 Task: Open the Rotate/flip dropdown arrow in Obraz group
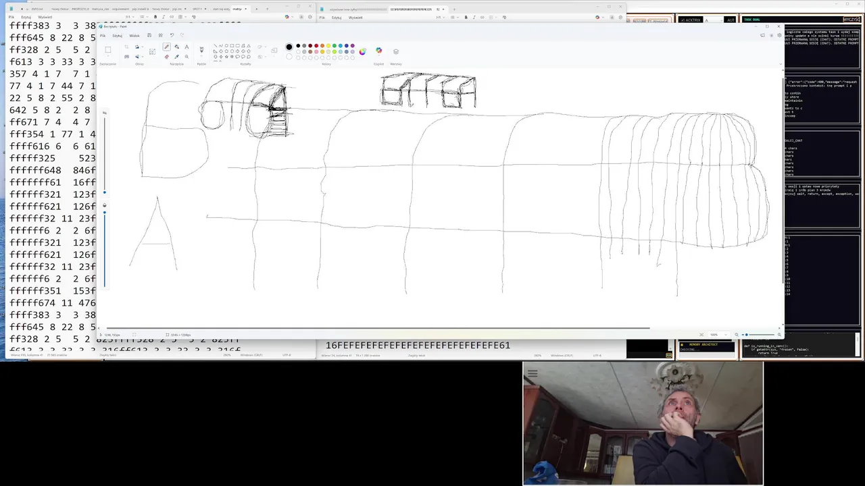(143, 57)
